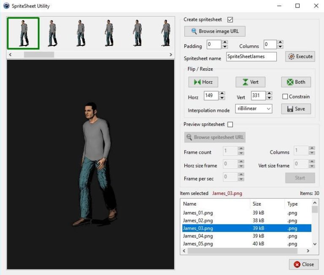324x275 pixels.
Task: Select James_05.png in the file list
Action: coord(247,244)
